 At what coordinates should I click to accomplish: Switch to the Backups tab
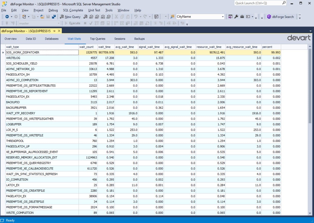pyautogui.click(x=139, y=39)
